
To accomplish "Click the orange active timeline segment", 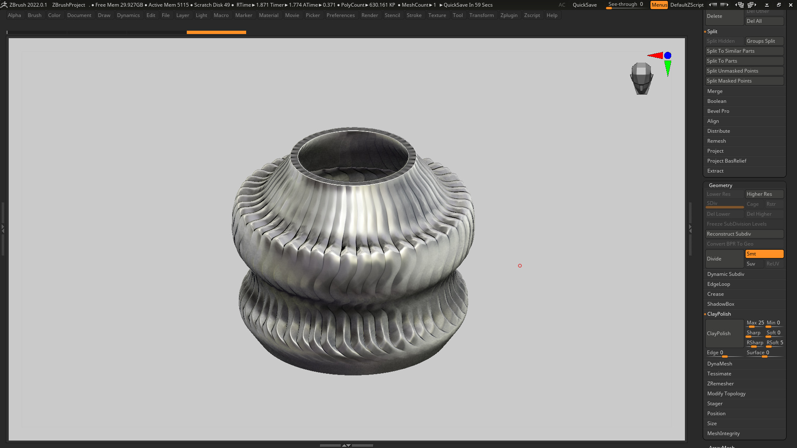I will pos(216,32).
